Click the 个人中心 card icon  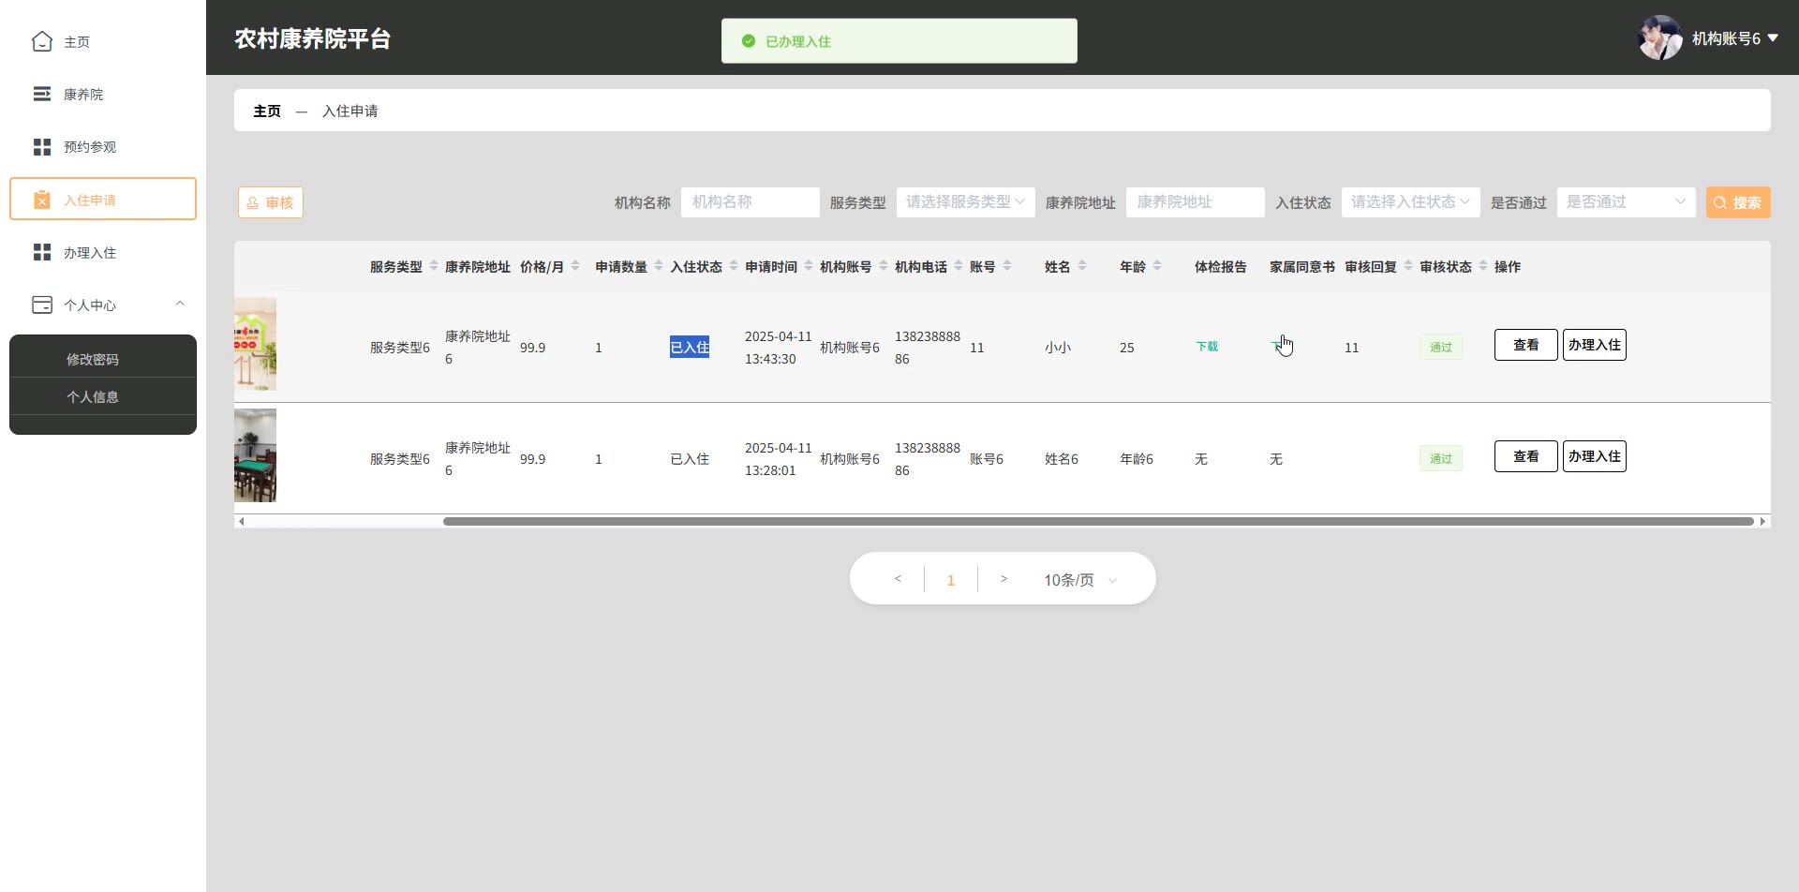click(42, 305)
